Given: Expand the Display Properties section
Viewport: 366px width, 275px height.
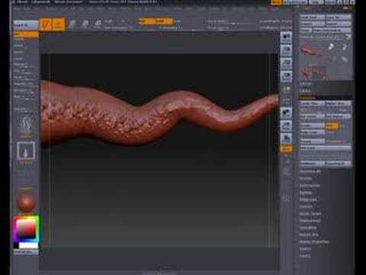Looking at the screenshot, I should click(314, 241).
